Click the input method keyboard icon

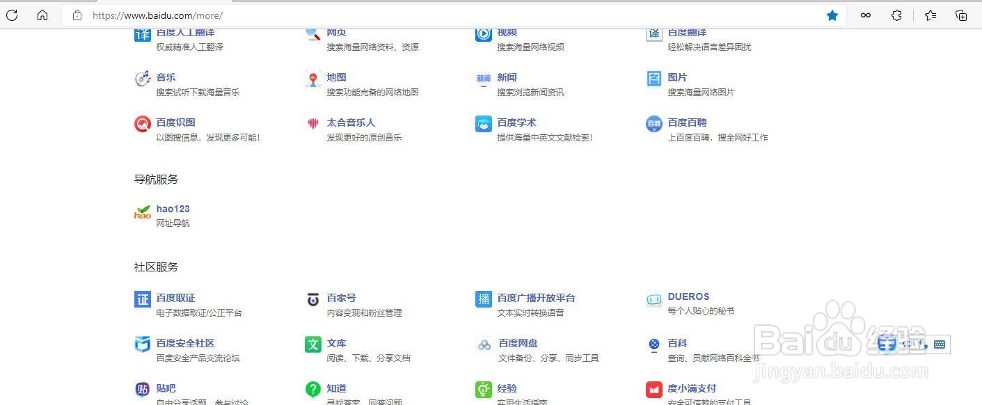[x=940, y=344]
